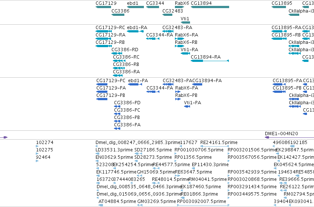Open the CG3344-PA protein label
Viewport: 314px width, 207px height.
160,88
